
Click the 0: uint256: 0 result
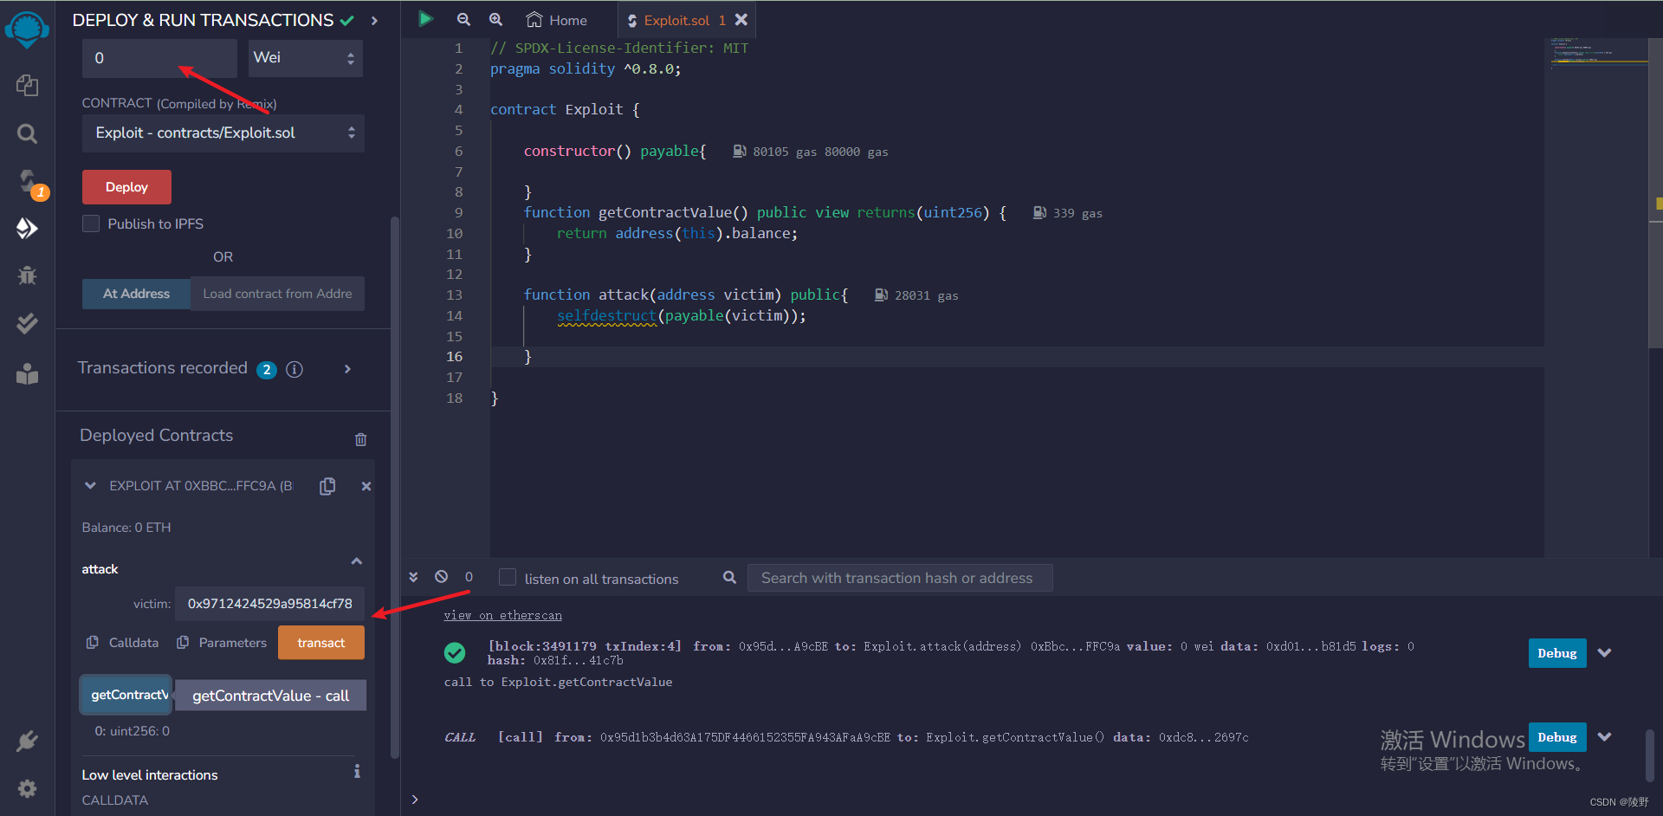(x=132, y=731)
